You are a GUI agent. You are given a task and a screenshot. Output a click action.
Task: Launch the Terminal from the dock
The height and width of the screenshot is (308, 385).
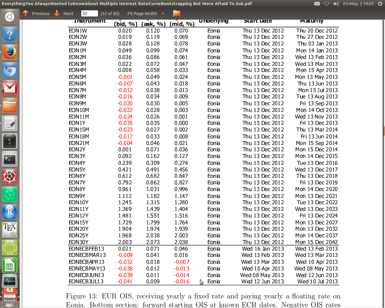coord(10,159)
